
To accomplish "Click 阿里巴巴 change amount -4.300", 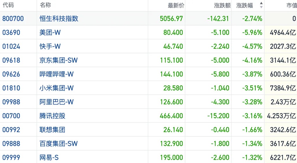I will tap(220, 102).
